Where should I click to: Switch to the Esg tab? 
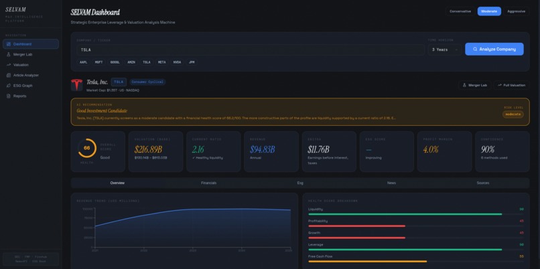300,183
